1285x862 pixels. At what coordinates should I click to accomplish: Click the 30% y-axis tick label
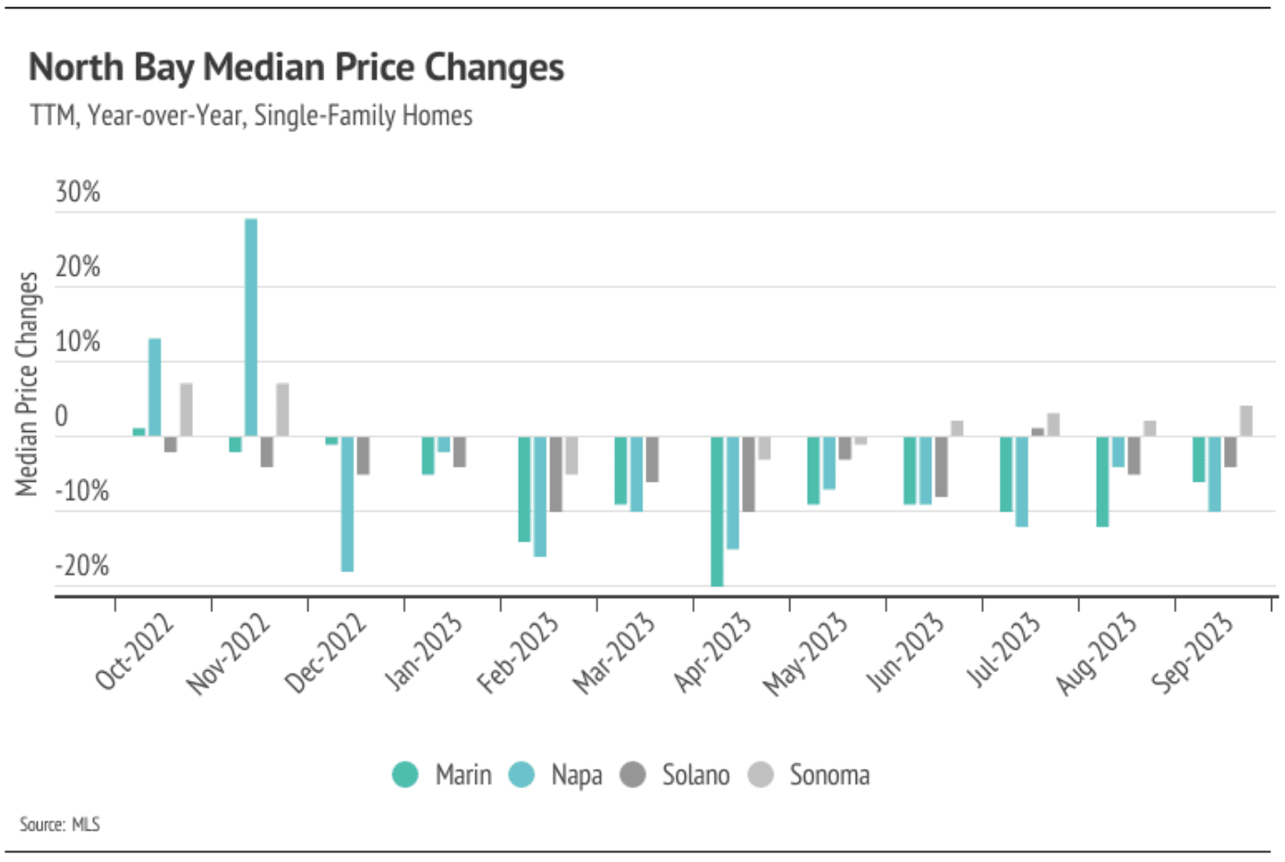78,192
